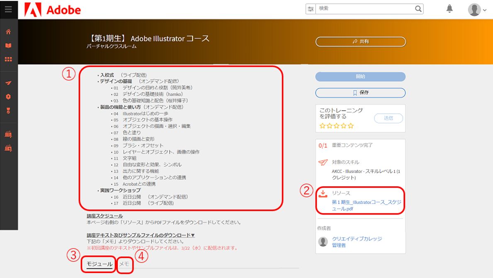
Task: Click the 開始 button to start the course
Action: 360,76
